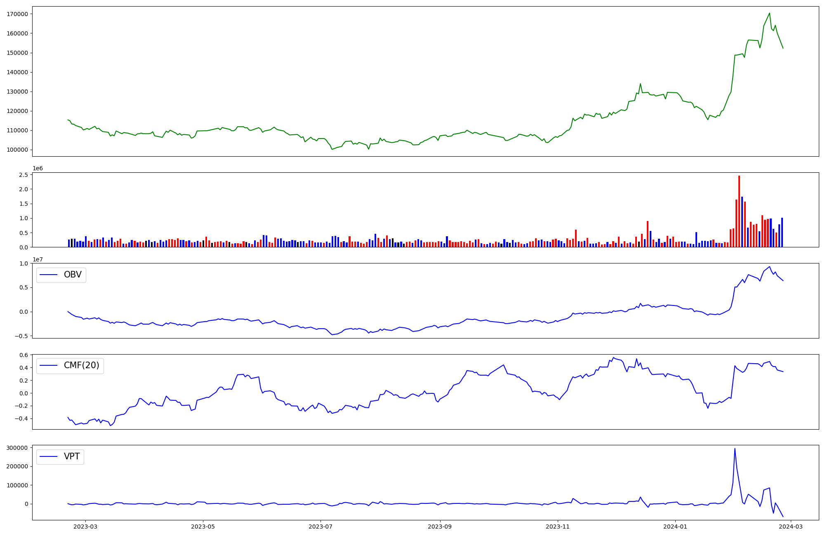Click the VPT legend label

pyautogui.click(x=72, y=456)
